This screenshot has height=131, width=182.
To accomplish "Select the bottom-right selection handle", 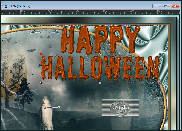I will [x=160, y=83].
